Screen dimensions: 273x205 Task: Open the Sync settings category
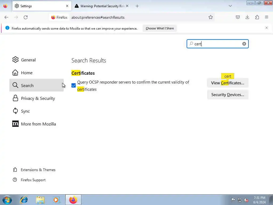pos(37,111)
